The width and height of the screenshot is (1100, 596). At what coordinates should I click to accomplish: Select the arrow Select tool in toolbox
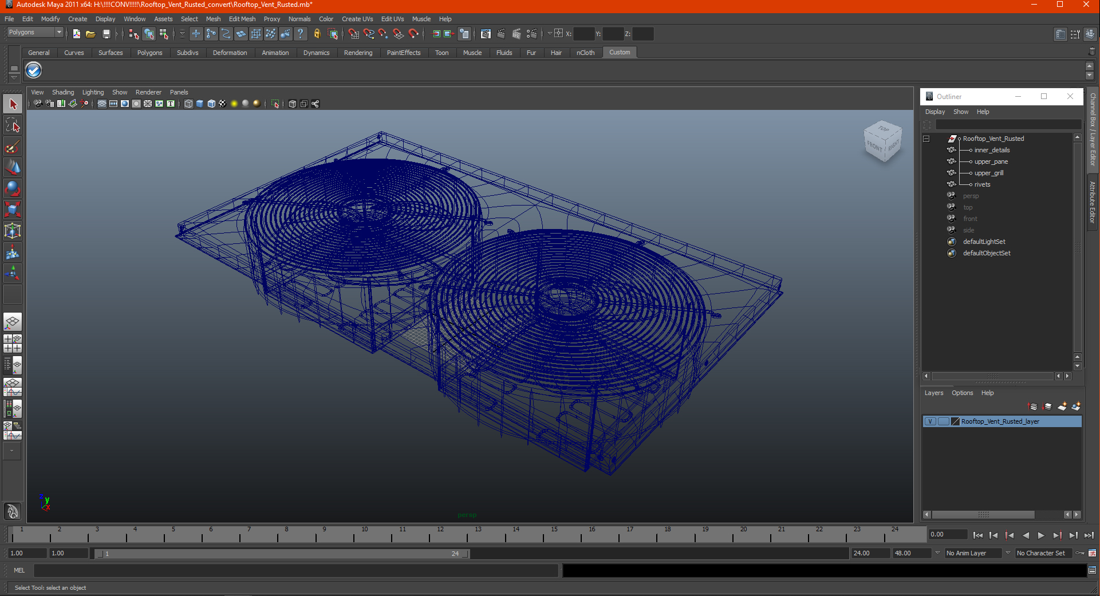coord(13,104)
